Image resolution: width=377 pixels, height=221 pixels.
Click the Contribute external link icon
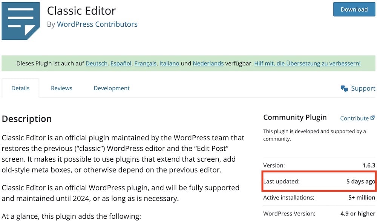372,118
